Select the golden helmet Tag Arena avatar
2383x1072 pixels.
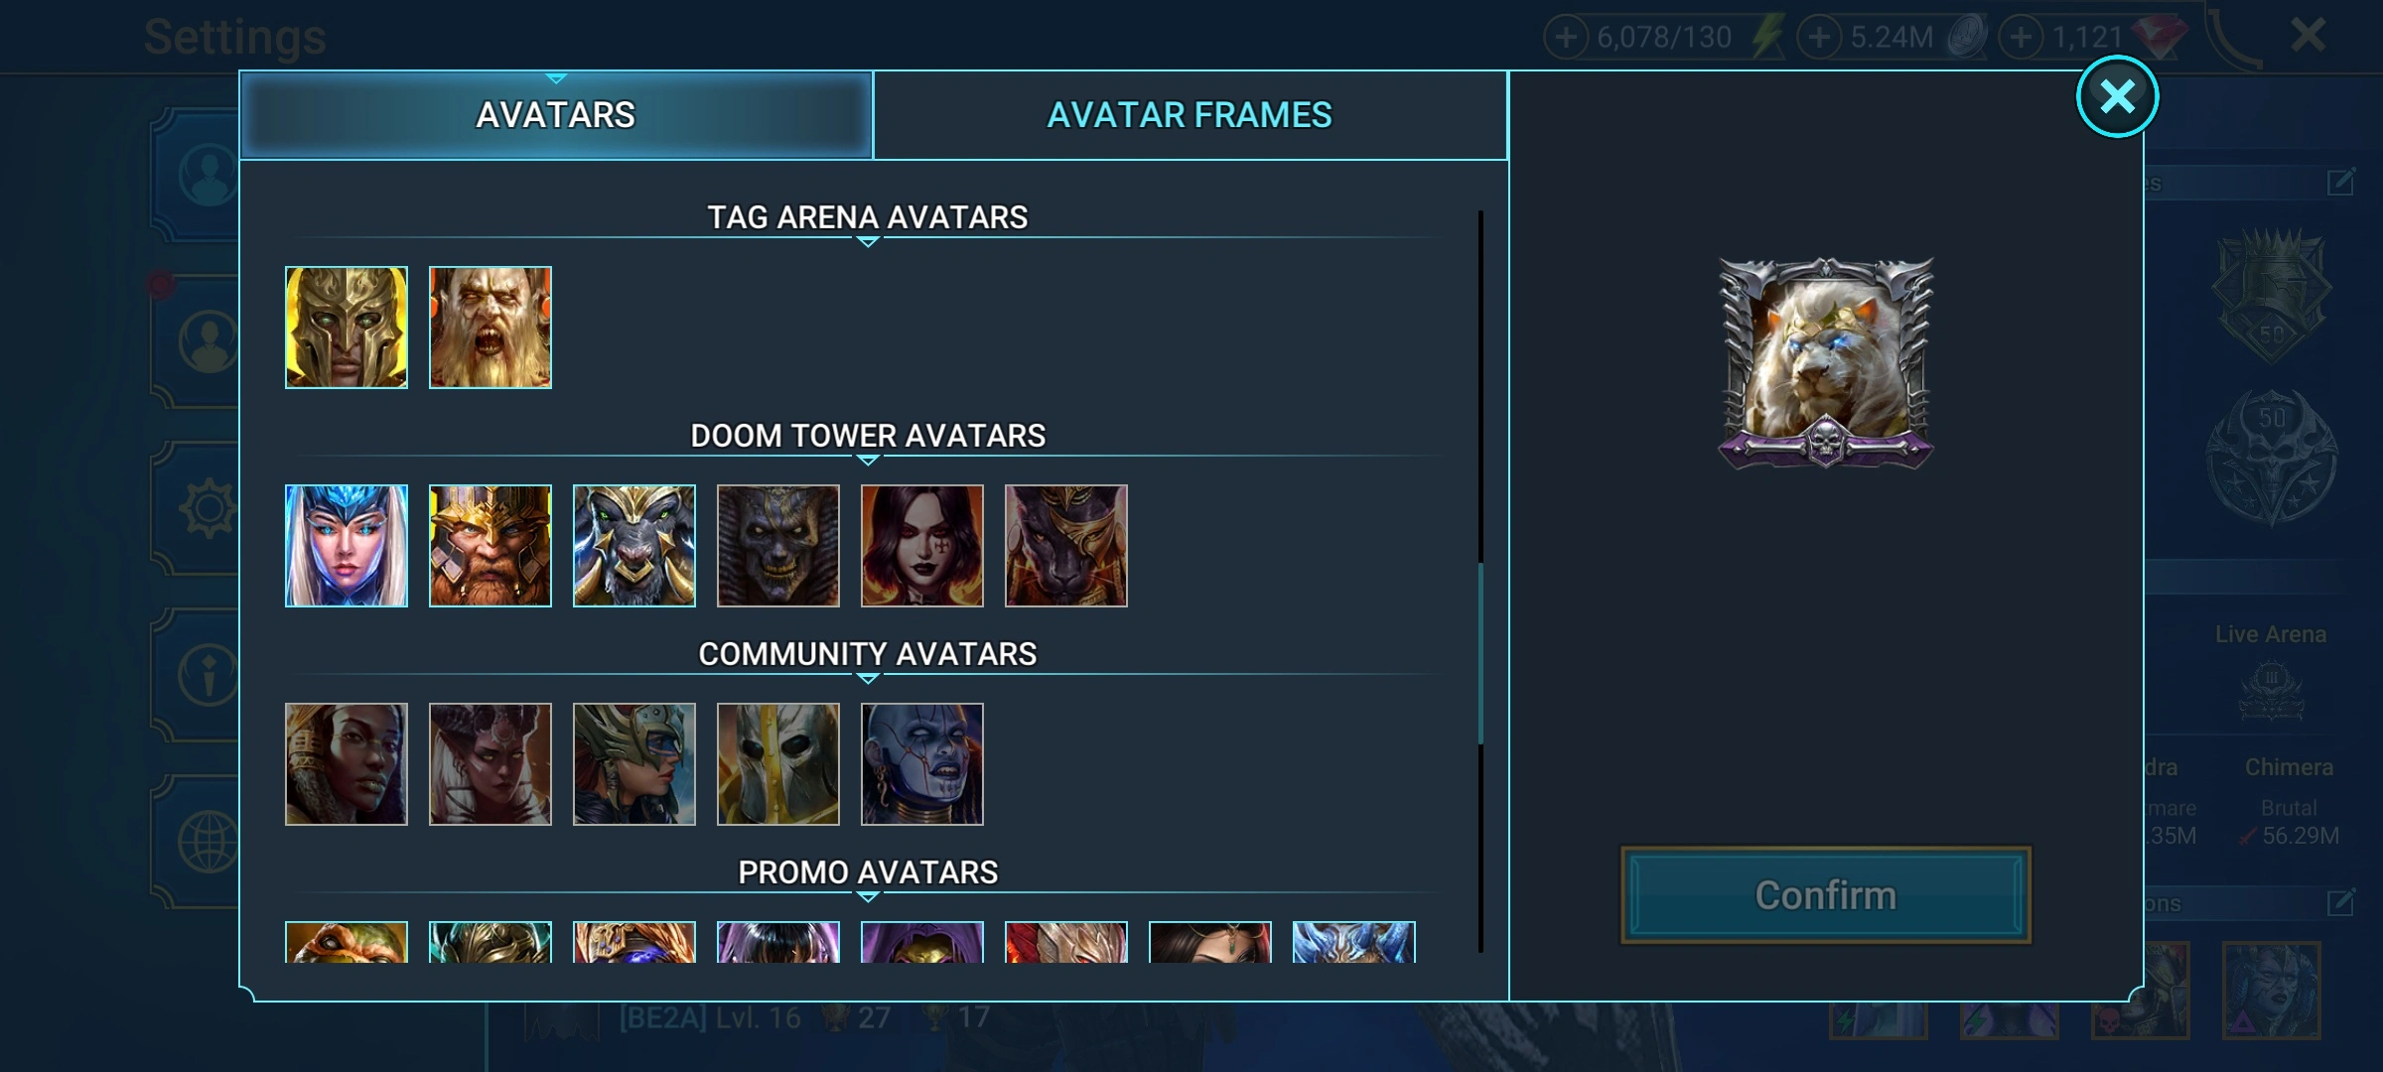[x=346, y=328]
